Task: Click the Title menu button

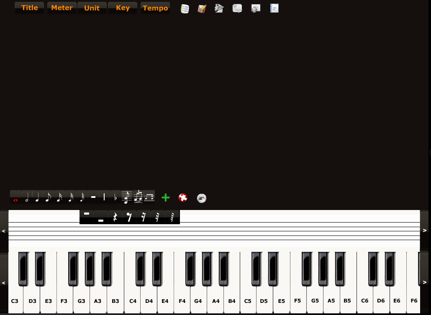Action: tap(29, 8)
